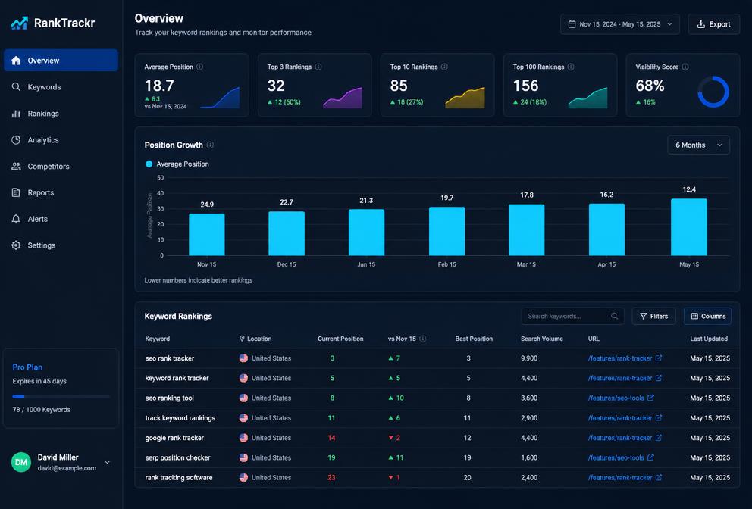The height and width of the screenshot is (509, 752).
Task: Open external link icon for rank tracking software
Action: (x=659, y=477)
